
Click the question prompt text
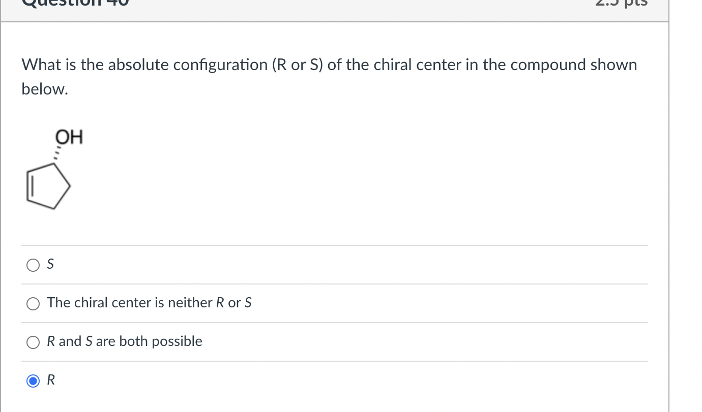(329, 65)
